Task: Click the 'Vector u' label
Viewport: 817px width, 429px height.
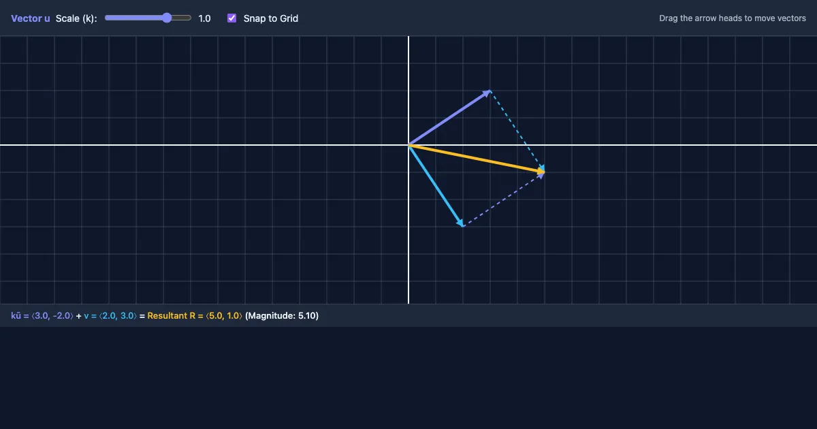Action: coord(31,18)
